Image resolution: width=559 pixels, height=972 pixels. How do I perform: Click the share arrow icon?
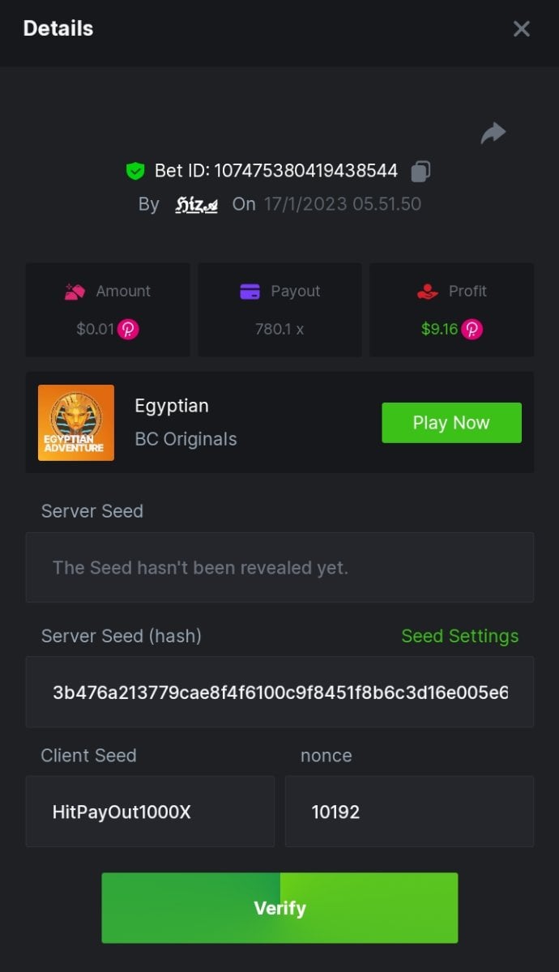[493, 134]
